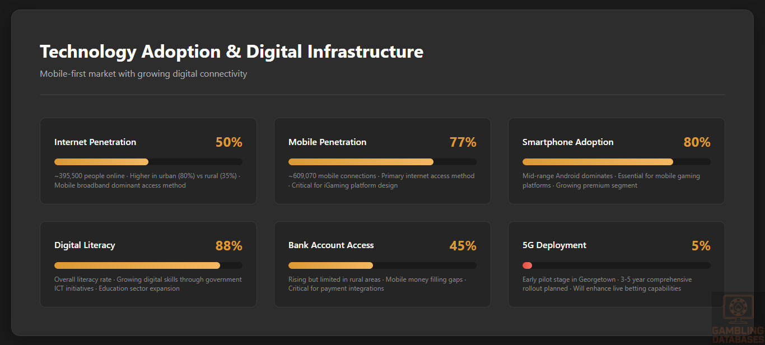Click the Bank Account Access progress bar

382,265
